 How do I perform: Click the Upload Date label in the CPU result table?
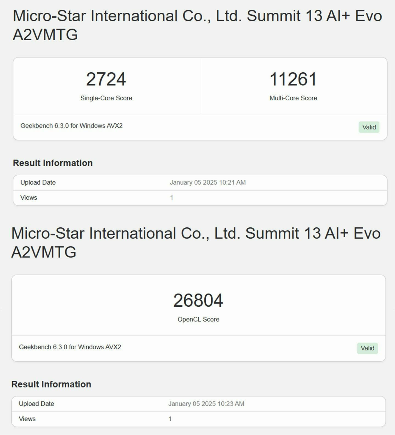pyautogui.click(x=38, y=182)
